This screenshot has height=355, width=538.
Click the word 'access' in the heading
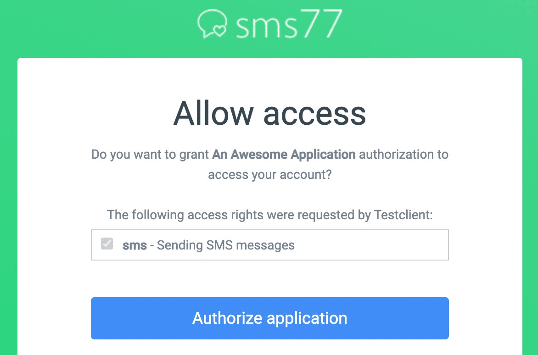[x=314, y=113]
